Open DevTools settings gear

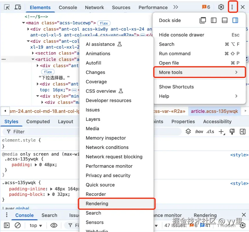point(221,7)
